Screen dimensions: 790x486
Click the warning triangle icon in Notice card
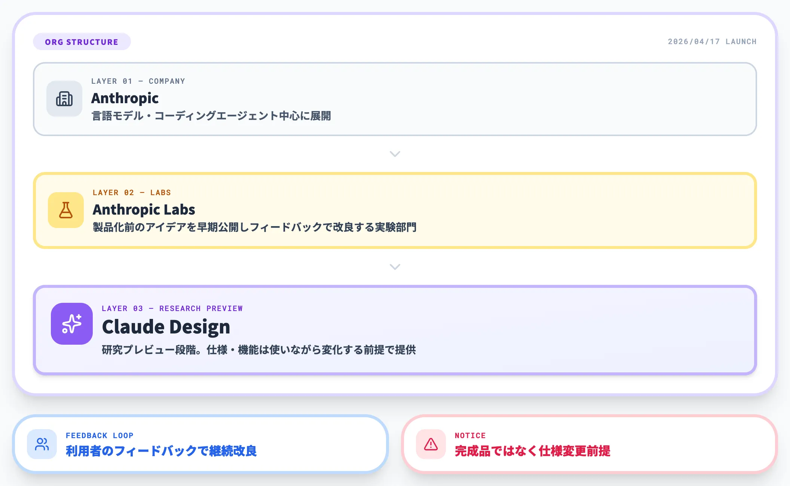click(430, 445)
